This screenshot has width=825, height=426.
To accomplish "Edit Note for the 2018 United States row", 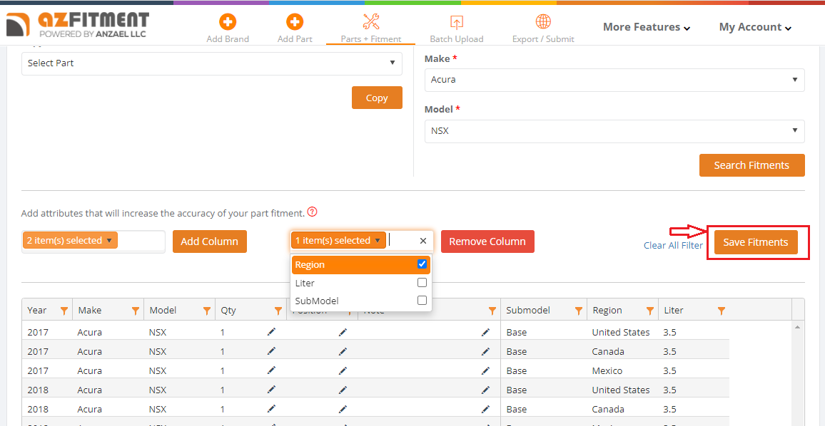I will click(485, 390).
